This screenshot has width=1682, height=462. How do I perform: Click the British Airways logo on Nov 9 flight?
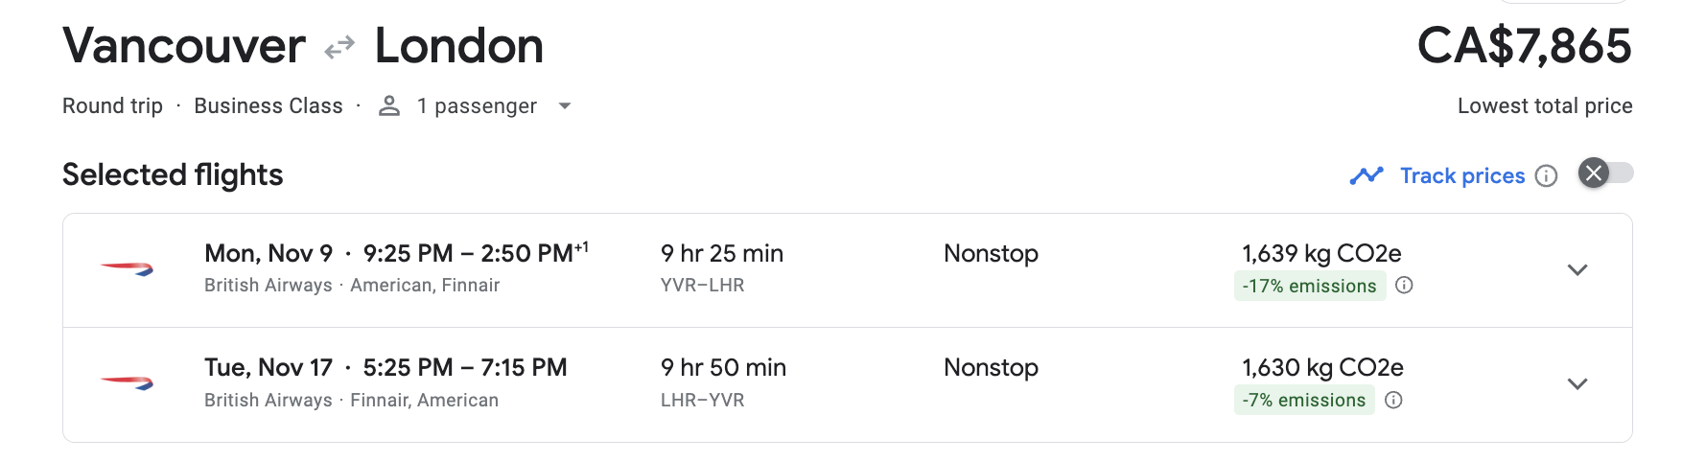(127, 269)
